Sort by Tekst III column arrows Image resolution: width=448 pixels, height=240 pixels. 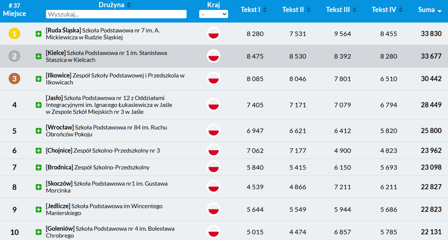[354, 10]
